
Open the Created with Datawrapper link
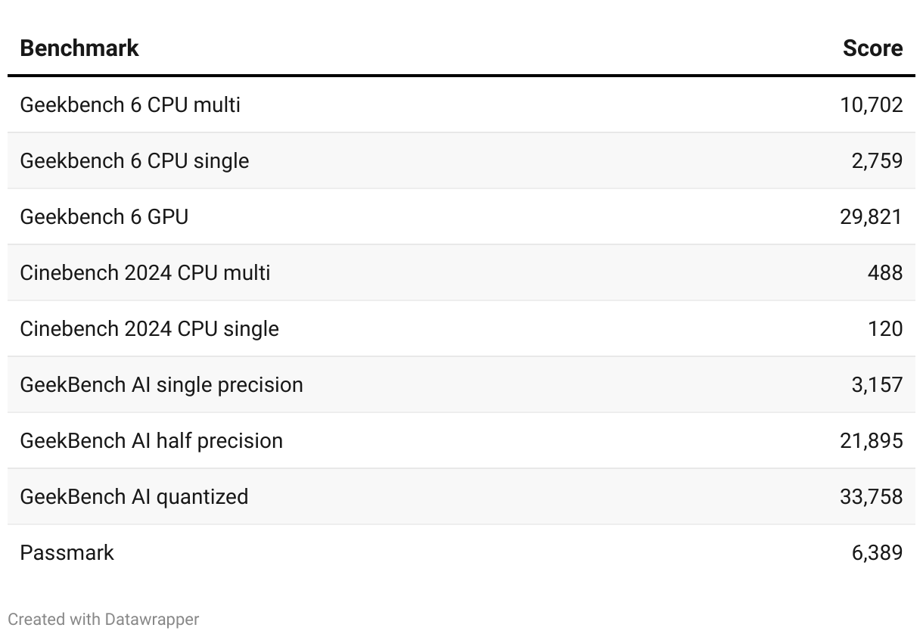click(x=104, y=619)
